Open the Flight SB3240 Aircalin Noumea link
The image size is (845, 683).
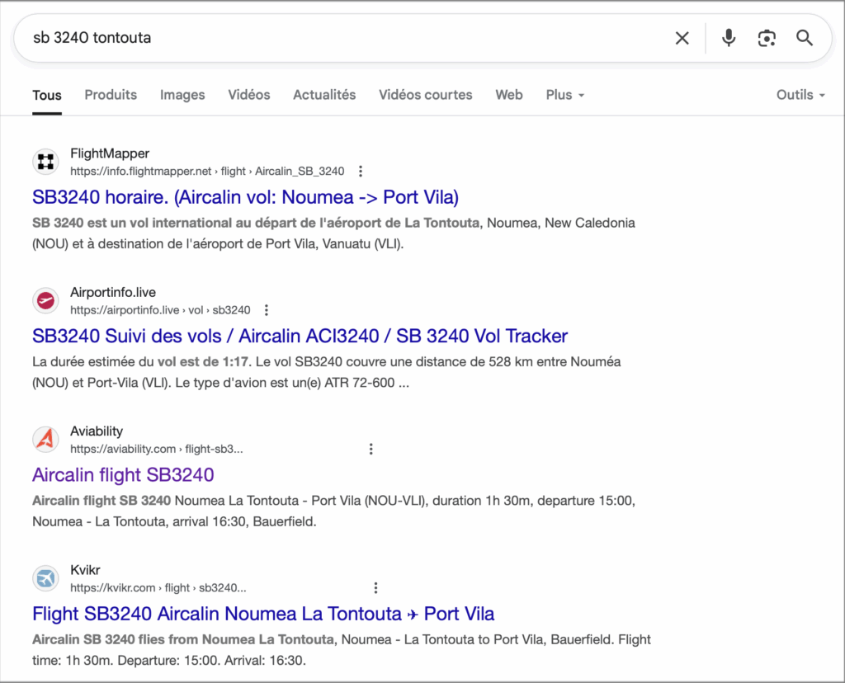tap(263, 614)
